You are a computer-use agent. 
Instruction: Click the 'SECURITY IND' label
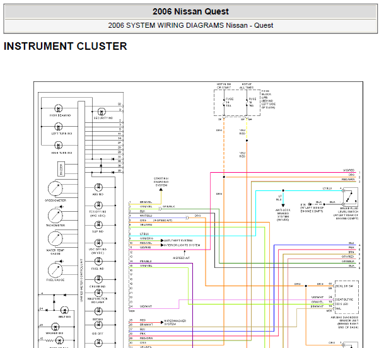coord(103,118)
